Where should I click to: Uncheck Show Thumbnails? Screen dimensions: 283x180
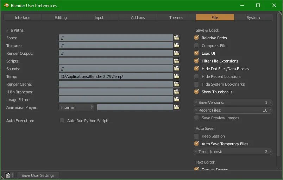(196, 92)
